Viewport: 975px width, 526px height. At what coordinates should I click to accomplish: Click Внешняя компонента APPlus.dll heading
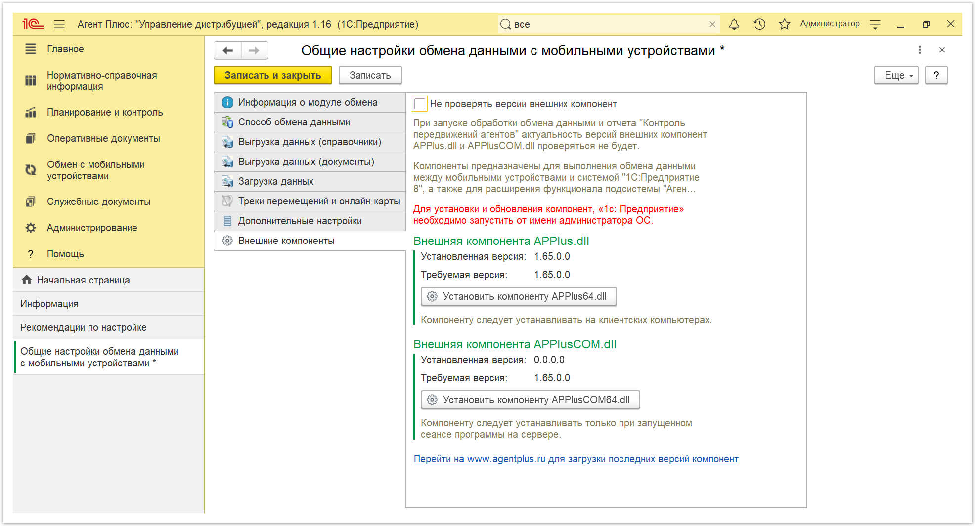501,241
